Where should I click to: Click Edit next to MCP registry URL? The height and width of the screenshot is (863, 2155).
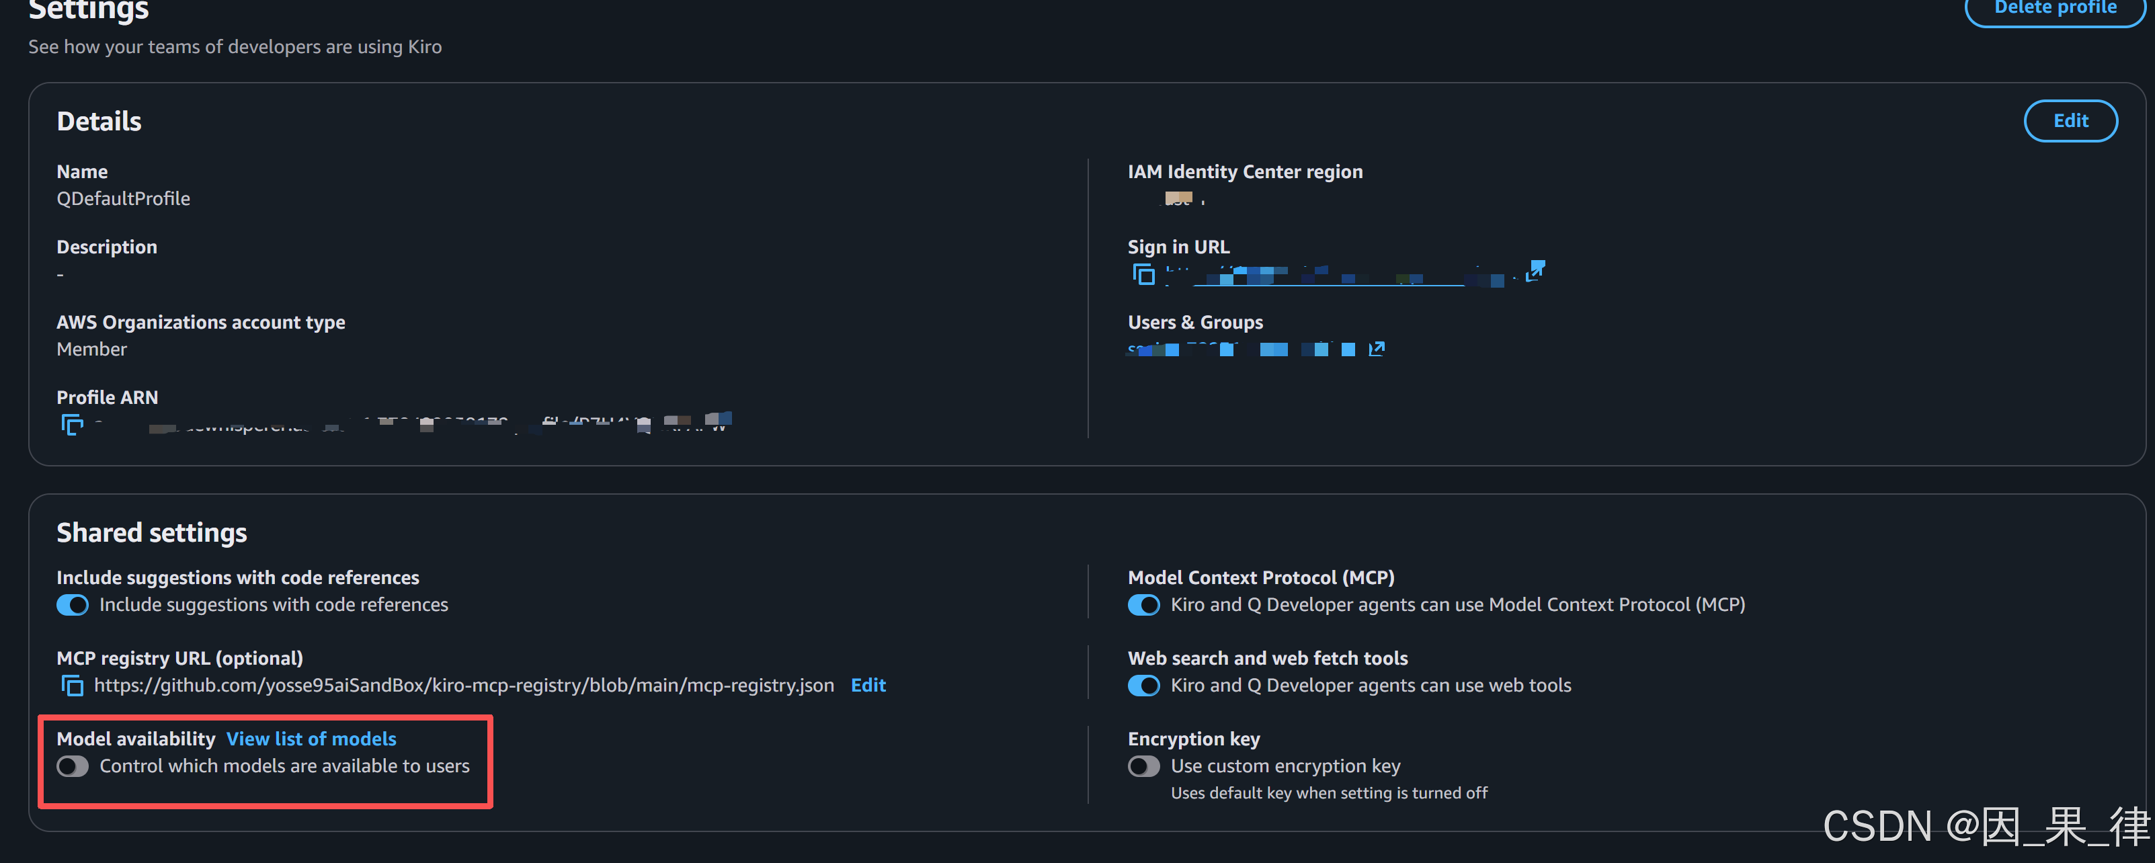pyautogui.click(x=868, y=686)
